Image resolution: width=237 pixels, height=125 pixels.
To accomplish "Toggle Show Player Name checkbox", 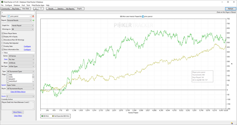I will tap(3, 33).
